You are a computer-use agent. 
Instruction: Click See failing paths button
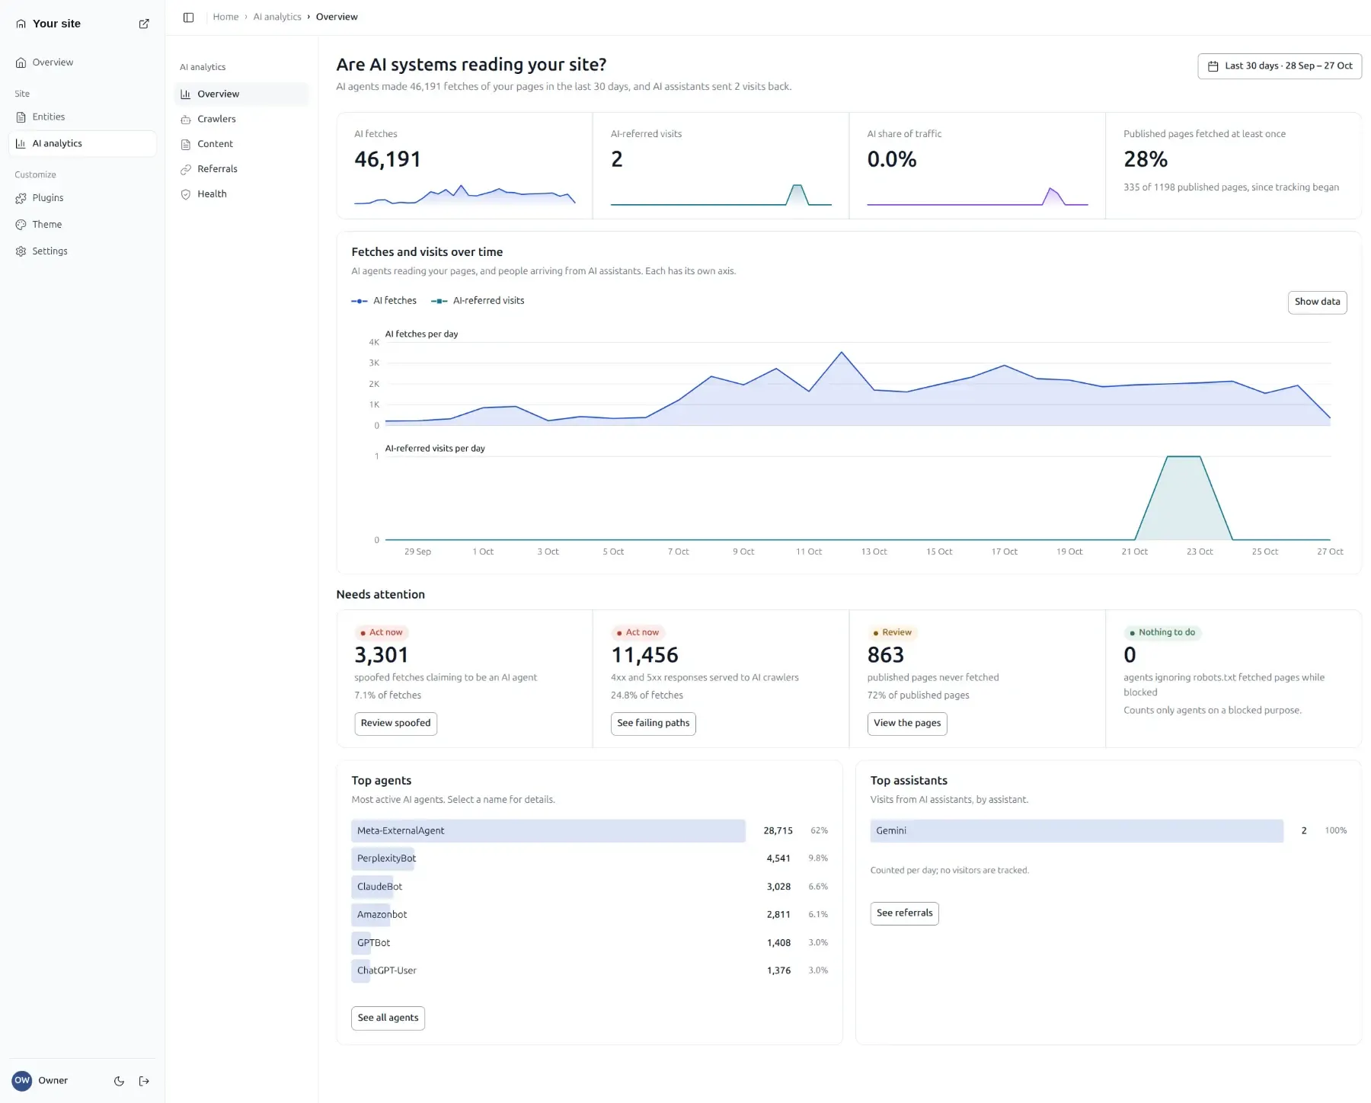tap(653, 724)
